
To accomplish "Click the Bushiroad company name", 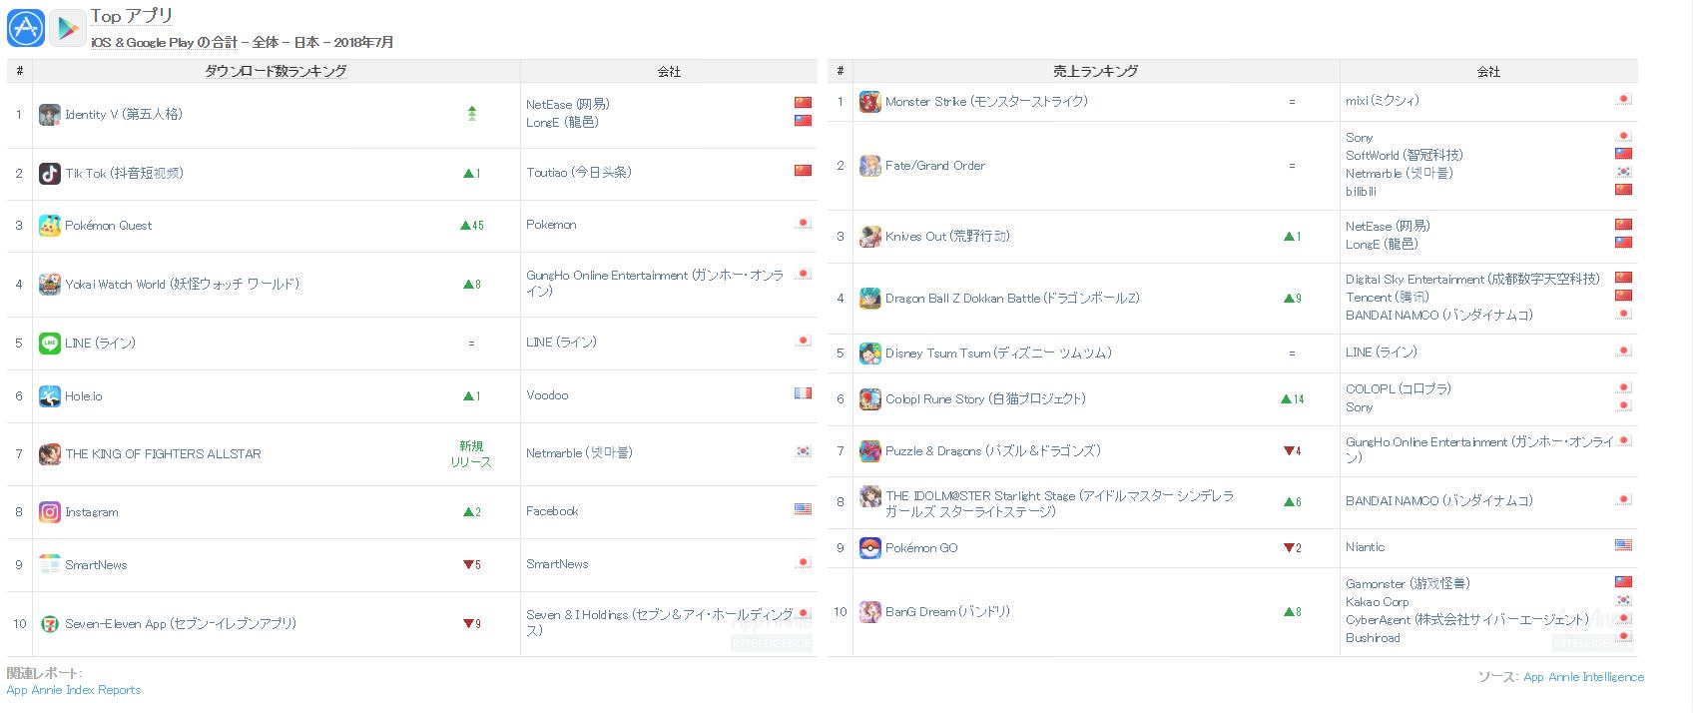I will 1373,638.
